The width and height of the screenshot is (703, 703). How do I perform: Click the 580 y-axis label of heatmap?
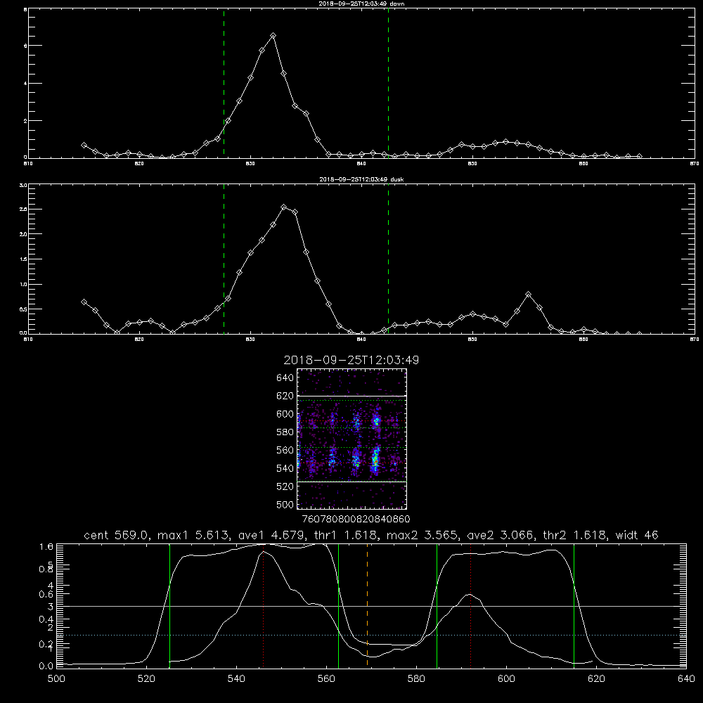coord(285,432)
